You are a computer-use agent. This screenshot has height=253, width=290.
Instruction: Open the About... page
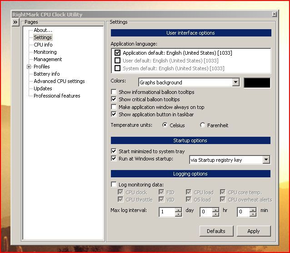(43, 30)
